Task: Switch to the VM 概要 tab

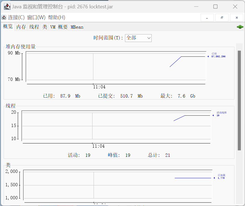Action: (59, 27)
